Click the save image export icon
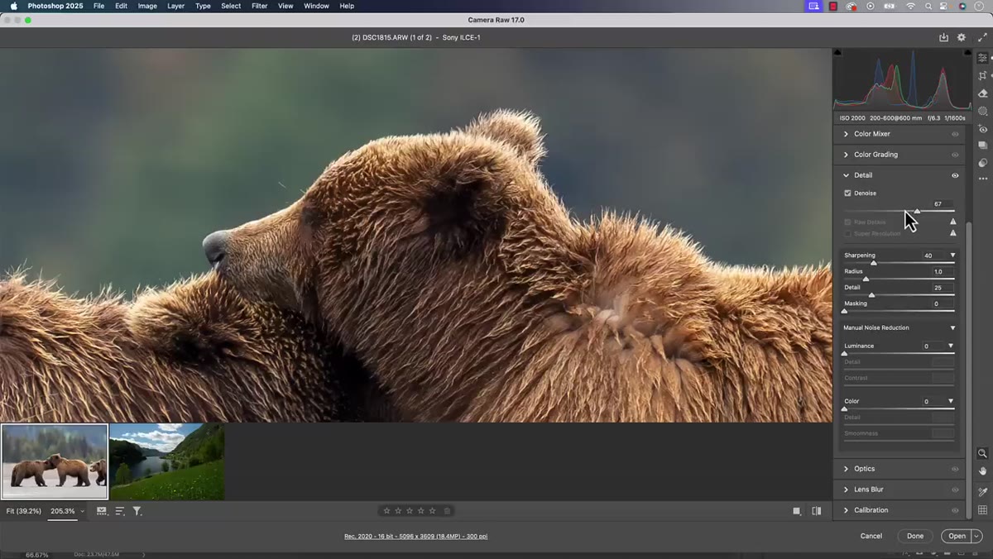This screenshot has width=993, height=559. 943,37
